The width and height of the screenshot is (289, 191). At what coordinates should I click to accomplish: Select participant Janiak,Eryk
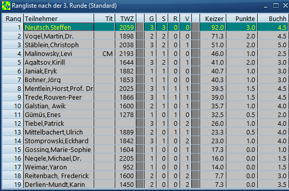coord(59,71)
